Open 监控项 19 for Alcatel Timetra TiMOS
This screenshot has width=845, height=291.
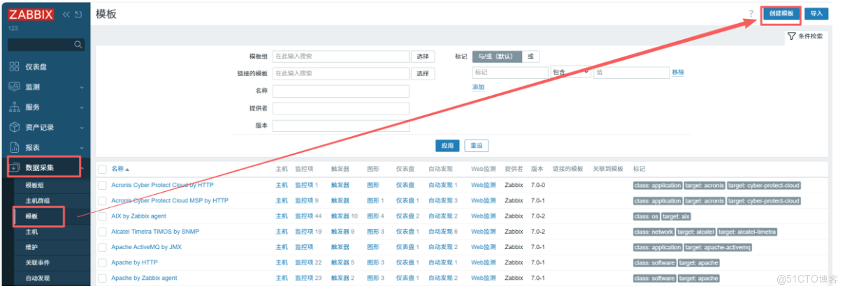point(308,232)
